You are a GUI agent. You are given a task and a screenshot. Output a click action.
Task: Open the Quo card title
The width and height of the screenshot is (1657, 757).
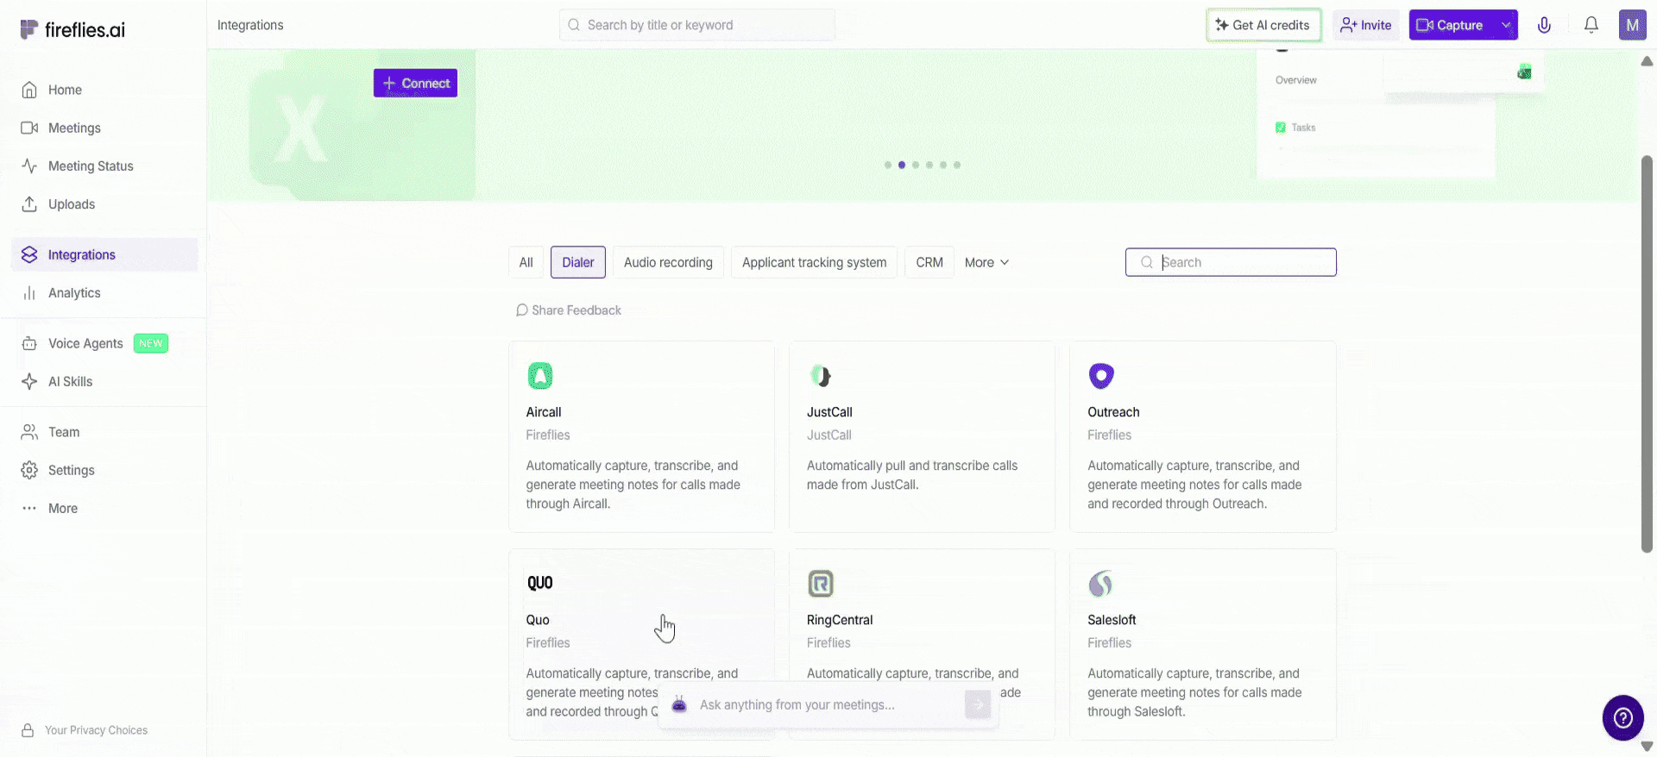[x=538, y=620]
